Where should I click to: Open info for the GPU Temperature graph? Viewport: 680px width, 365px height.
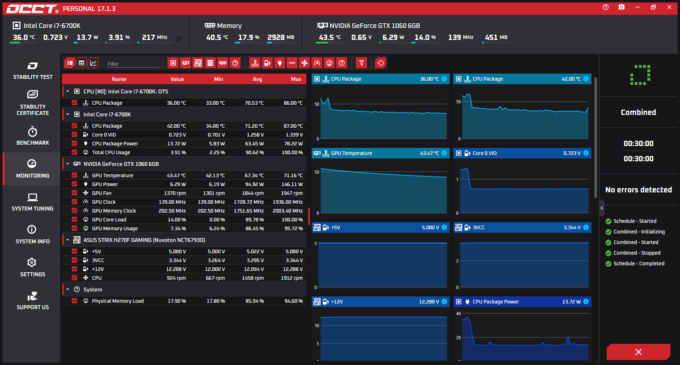coord(444,153)
